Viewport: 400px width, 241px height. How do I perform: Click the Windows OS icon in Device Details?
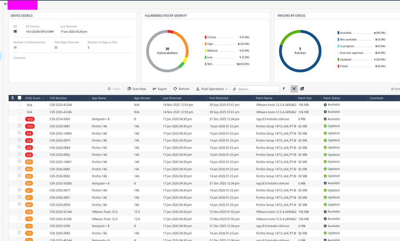point(15,31)
